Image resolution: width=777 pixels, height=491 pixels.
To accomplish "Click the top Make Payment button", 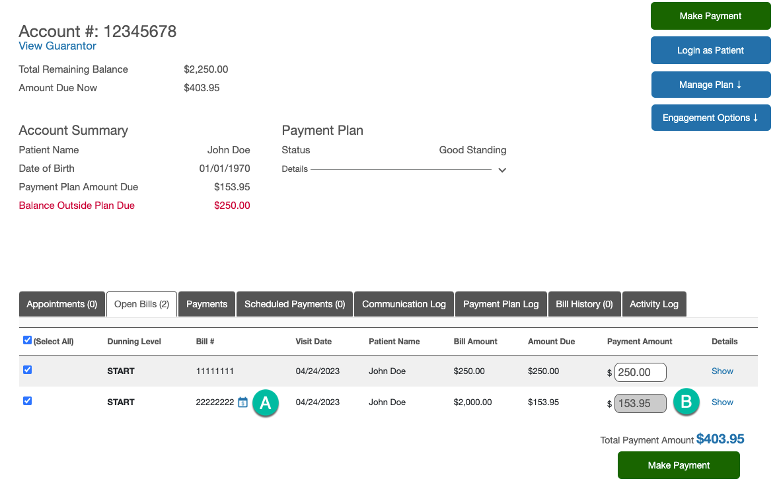I will point(710,16).
